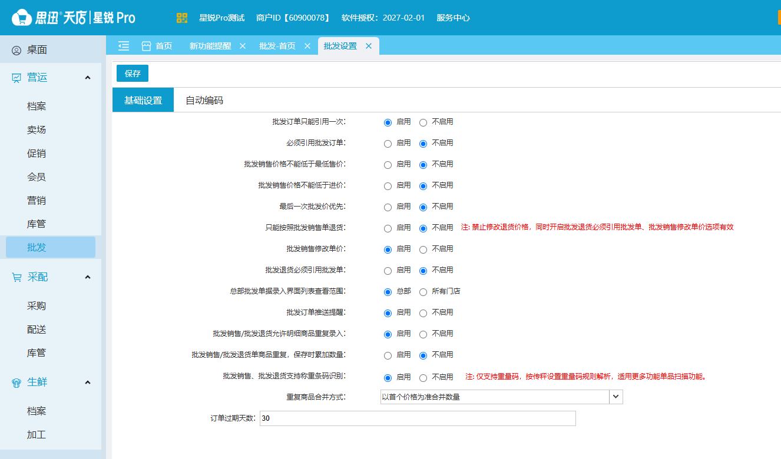Screen dimensions: 781x459
Task: Close the 新功能提醒 tab
Action: 243,46
